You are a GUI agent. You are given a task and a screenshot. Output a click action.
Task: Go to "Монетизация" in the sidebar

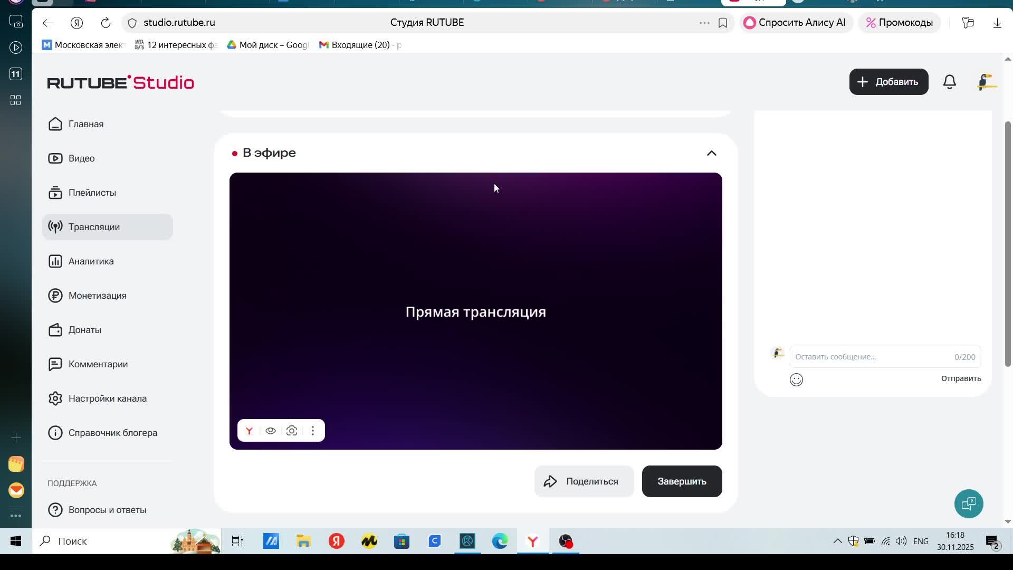(x=97, y=296)
